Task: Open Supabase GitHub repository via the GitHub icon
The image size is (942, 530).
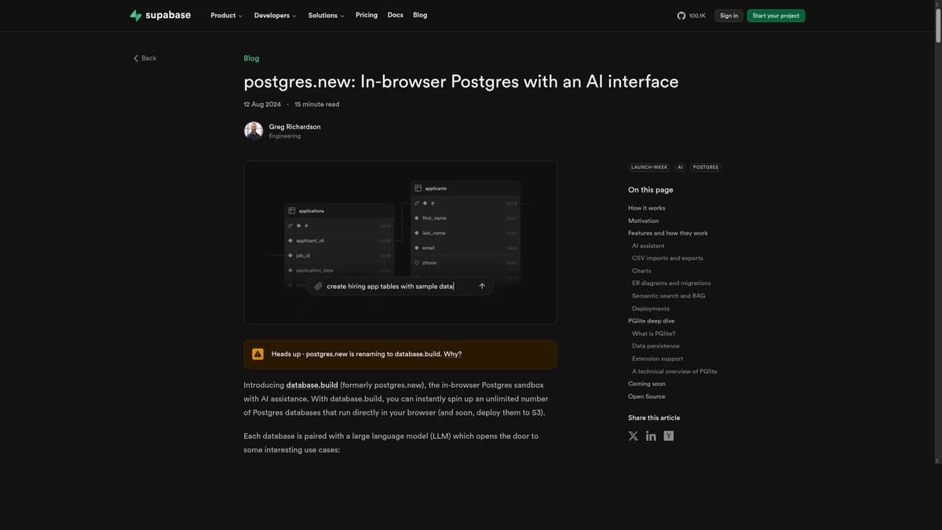Action: coord(681,14)
